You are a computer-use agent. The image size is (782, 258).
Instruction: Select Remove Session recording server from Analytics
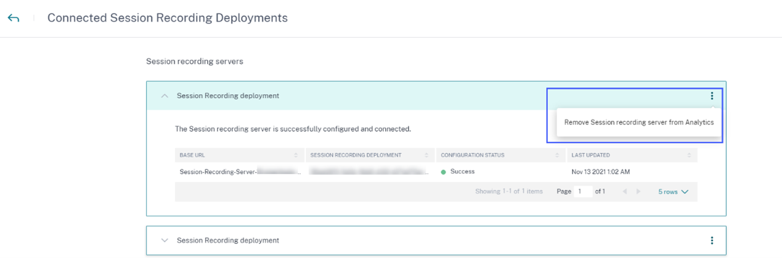(638, 123)
